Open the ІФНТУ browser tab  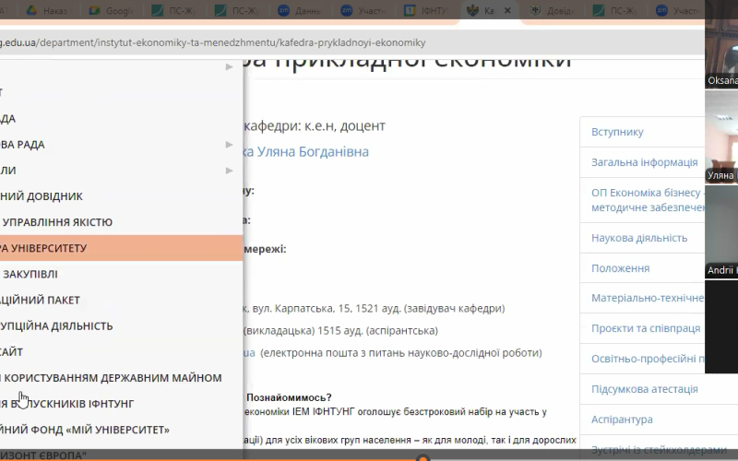click(x=426, y=10)
